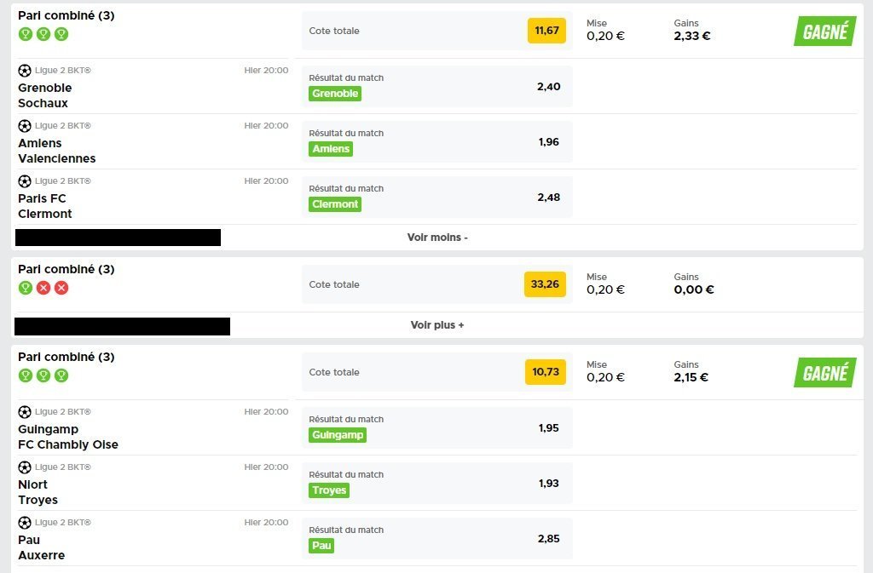Collapse first bet with Voir moins
The image size is (873, 573).
437,238
